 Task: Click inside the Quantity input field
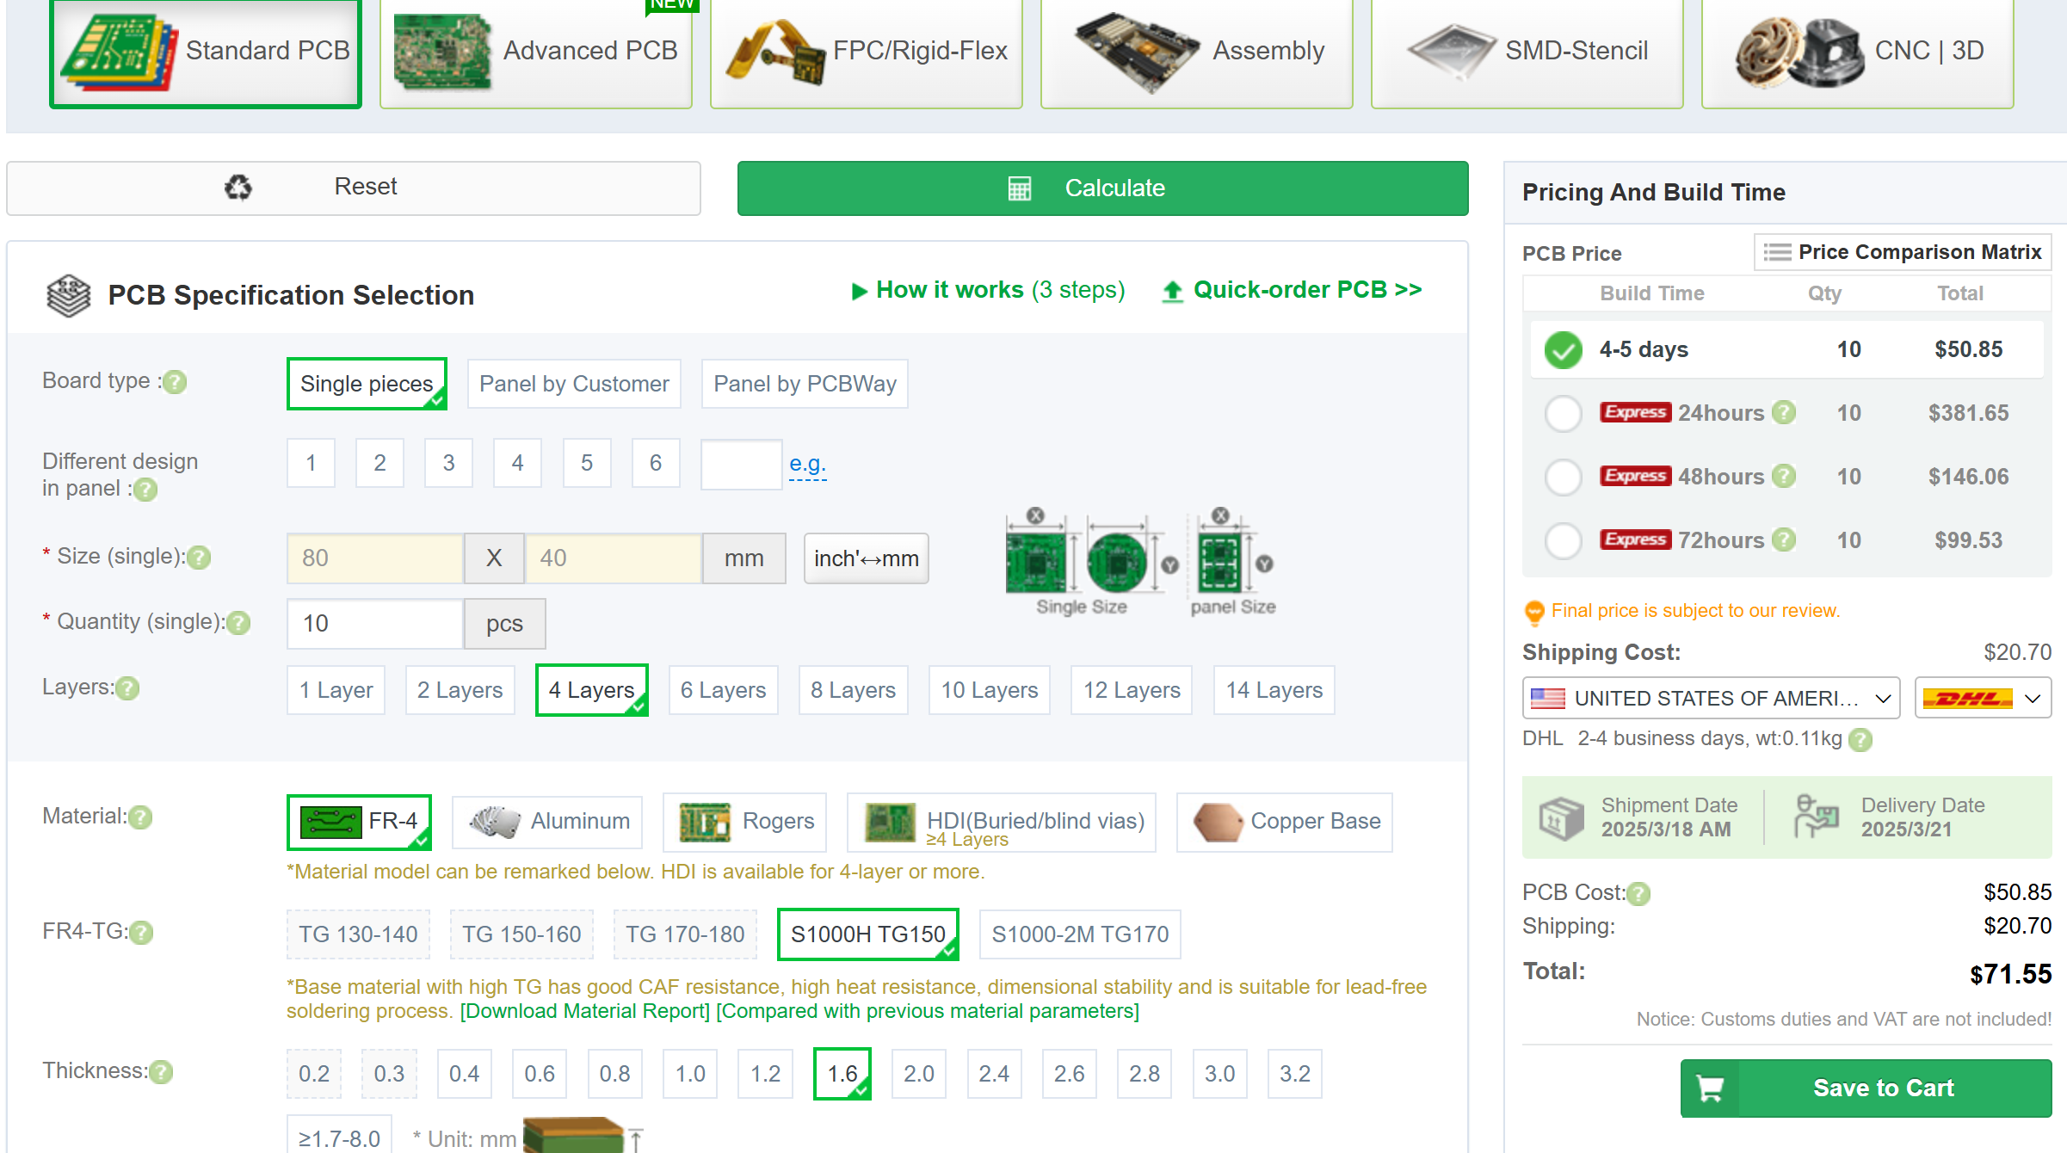tap(374, 623)
